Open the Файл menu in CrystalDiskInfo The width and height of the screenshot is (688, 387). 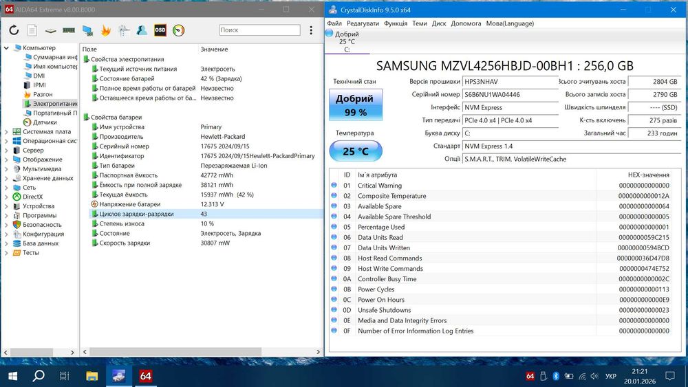[x=334, y=23]
